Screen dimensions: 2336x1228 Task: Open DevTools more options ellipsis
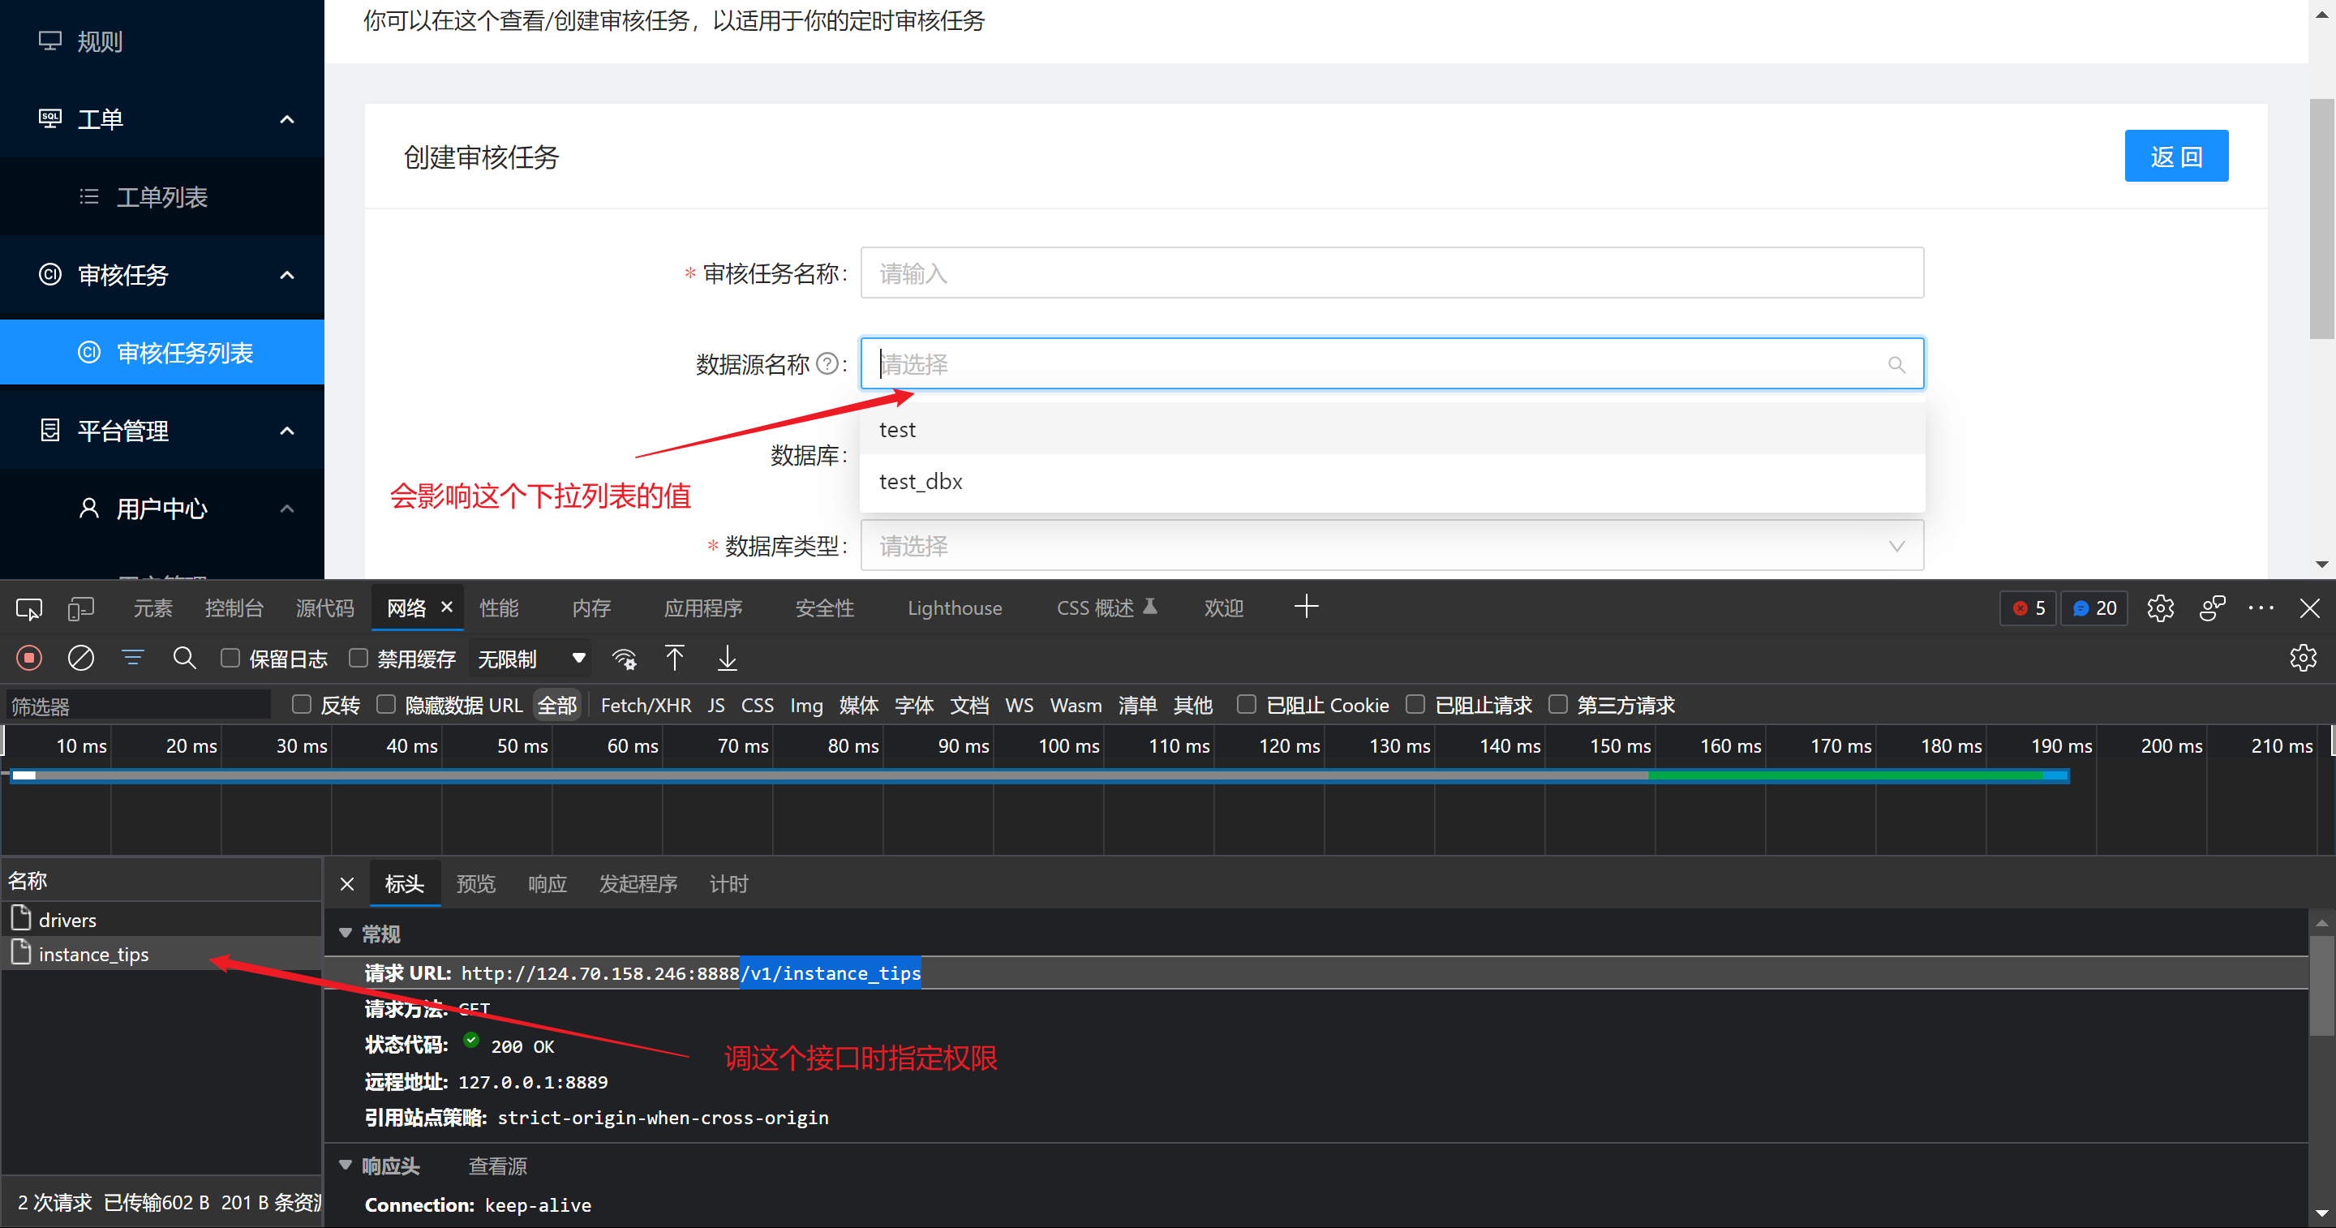click(2261, 608)
